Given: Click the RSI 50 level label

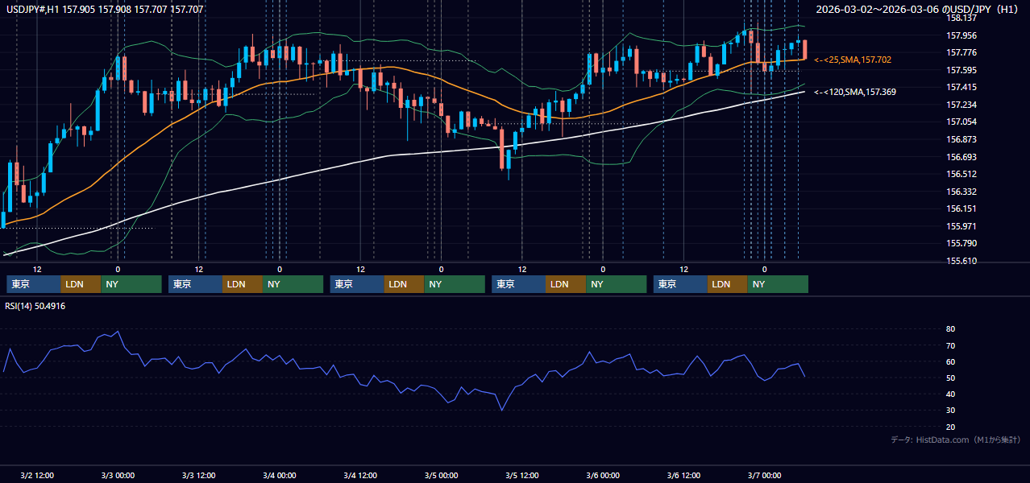Looking at the screenshot, I should pos(951,378).
